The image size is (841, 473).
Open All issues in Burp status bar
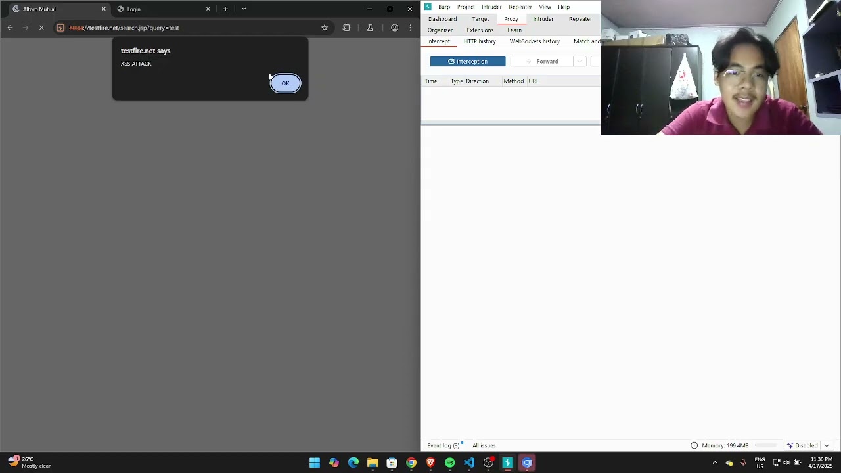click(x=484, y=445)
